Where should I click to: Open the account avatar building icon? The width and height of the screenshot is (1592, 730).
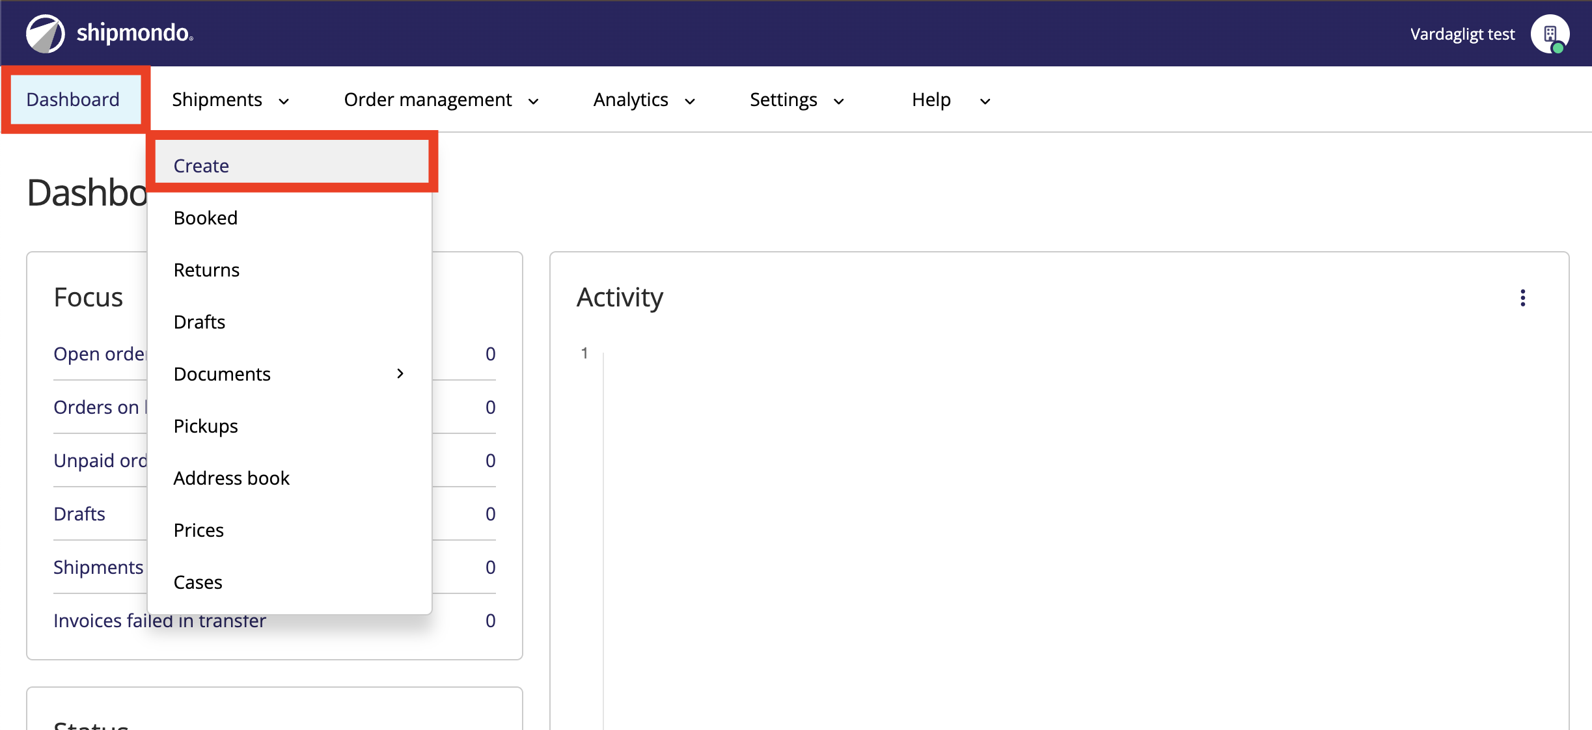tap(1549, 34)
